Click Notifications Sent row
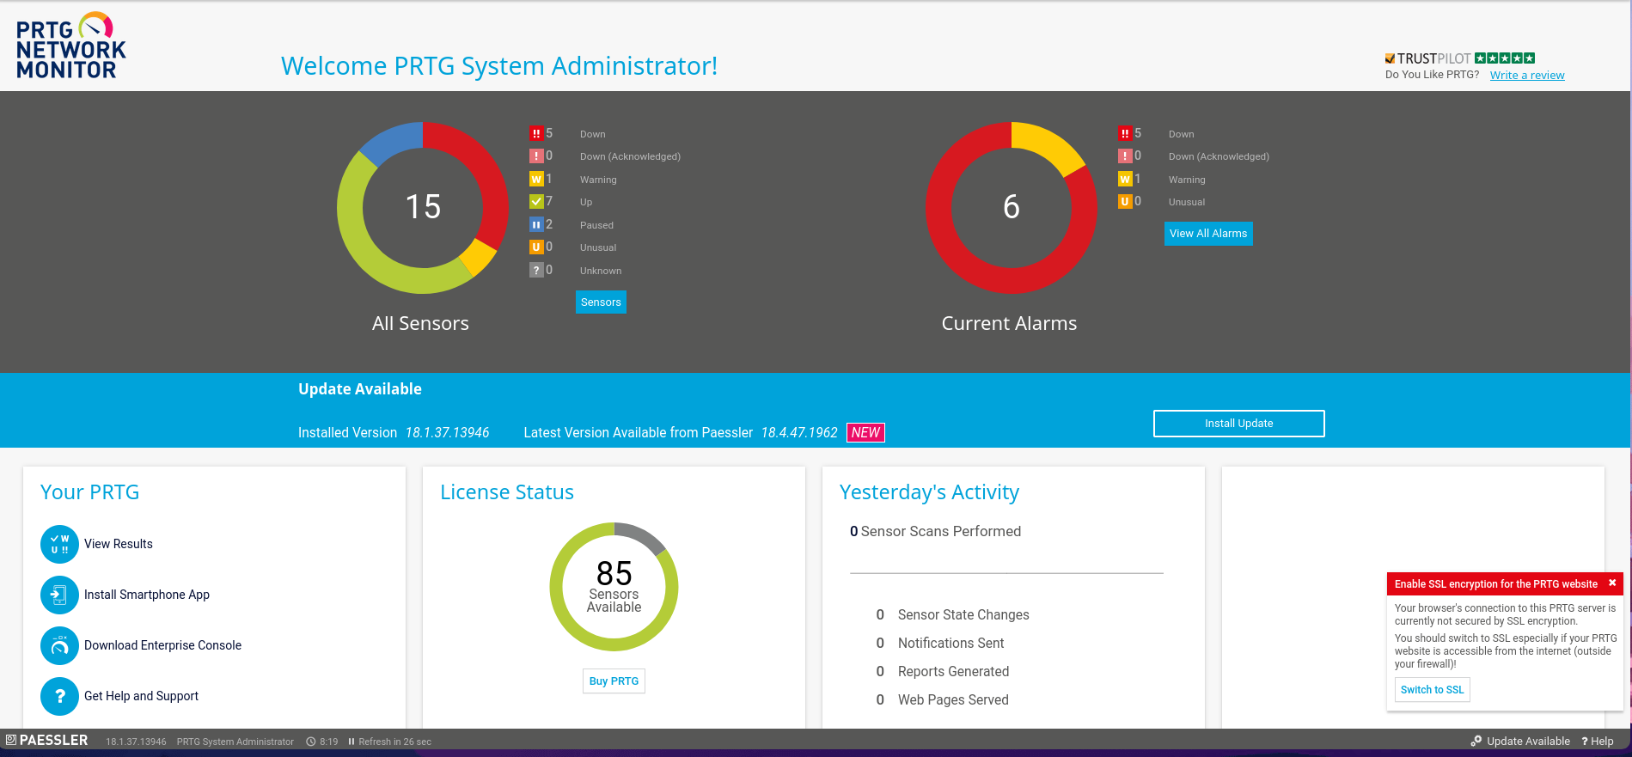The width and height of the screenshot is (1632, 757). (939, 643)
